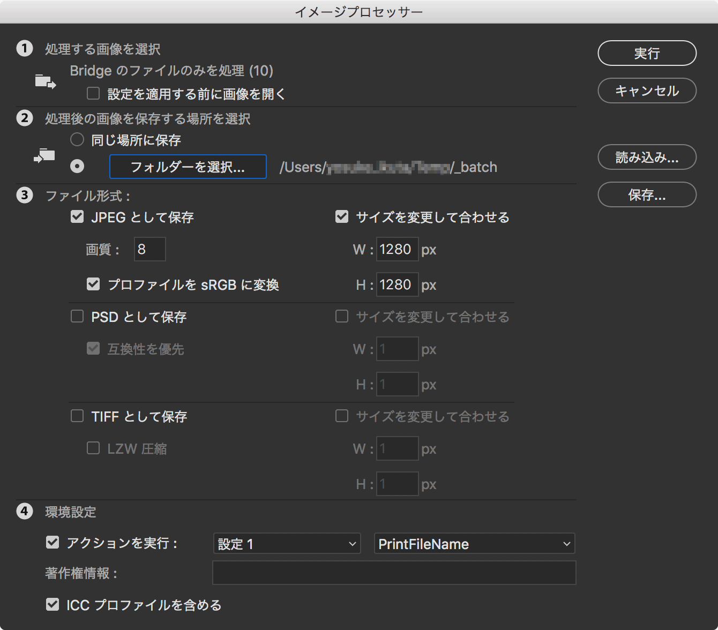
Task: Click the step 3 number badge
Action: point(25,195)
